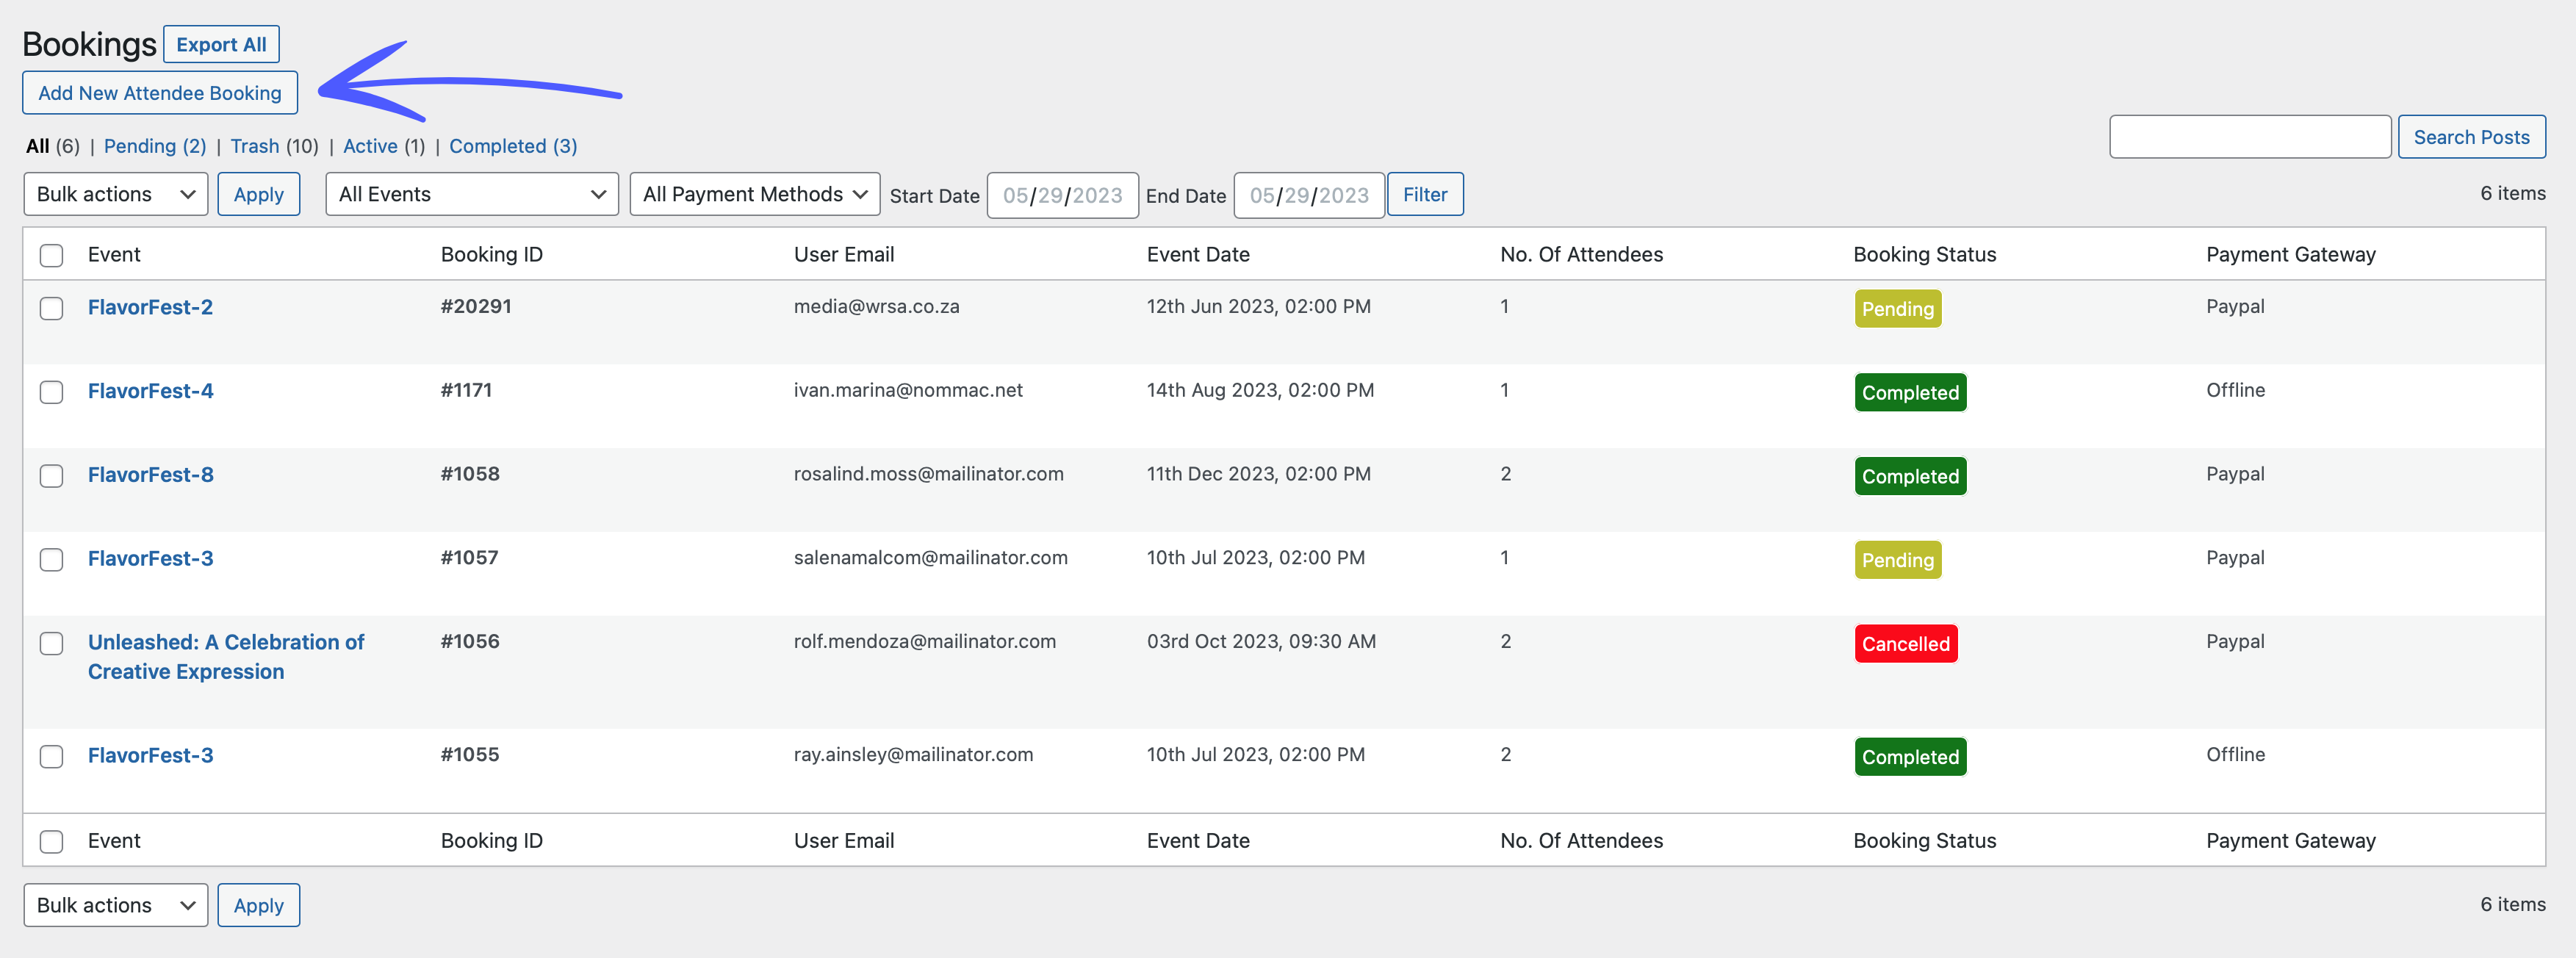Switch to the Pending (2) filter

point(155,146)
